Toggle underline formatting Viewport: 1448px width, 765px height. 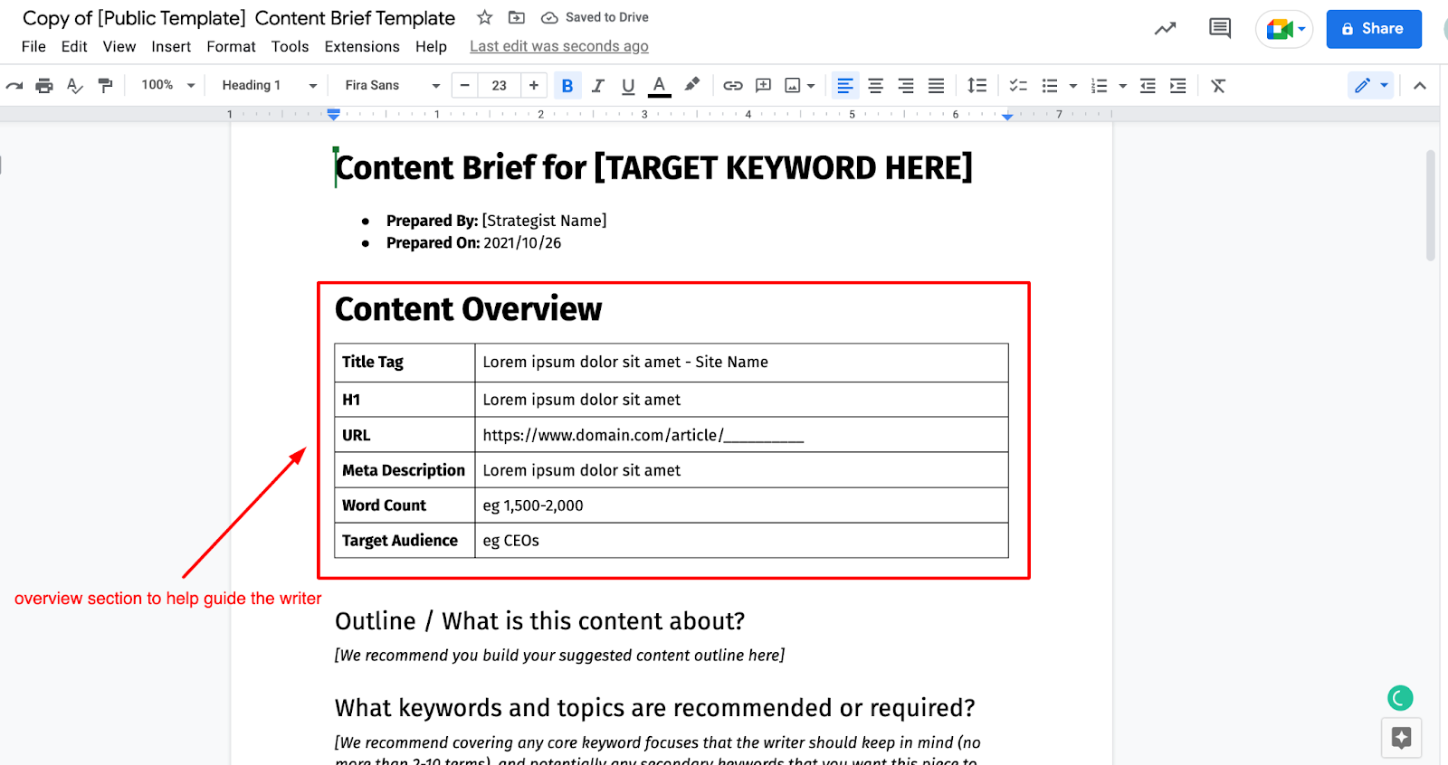point(628,86)
